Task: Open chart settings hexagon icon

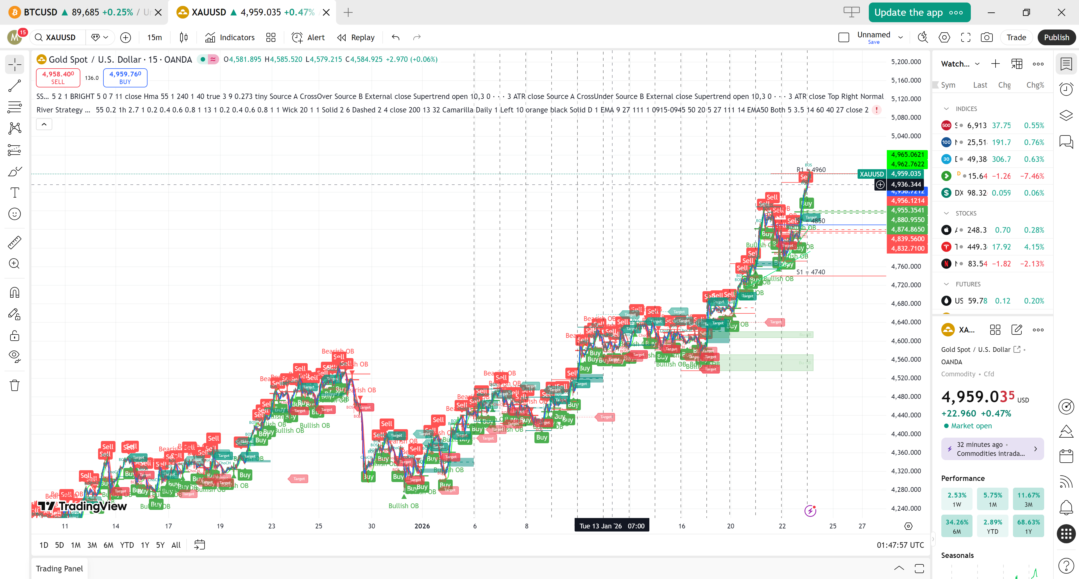Action: pos(944,37)
